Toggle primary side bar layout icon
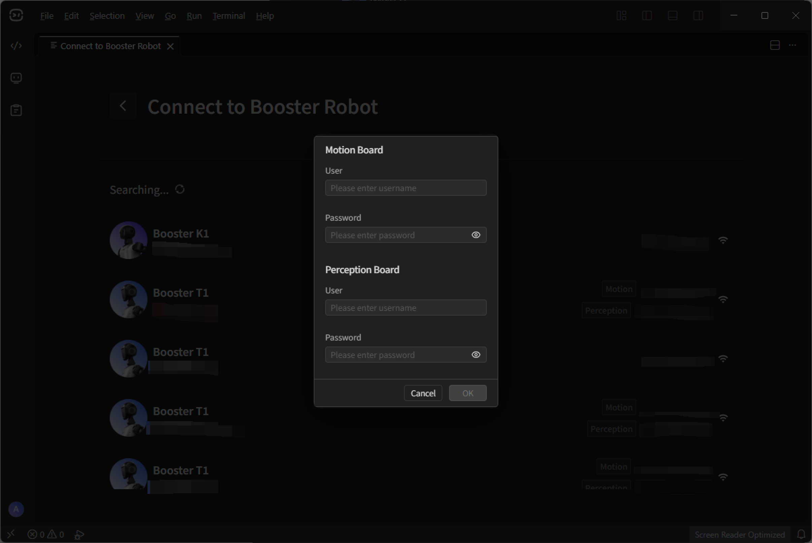The width and height of the screenshot is (812, 543). pyautogui.click(x=647, y=15)
